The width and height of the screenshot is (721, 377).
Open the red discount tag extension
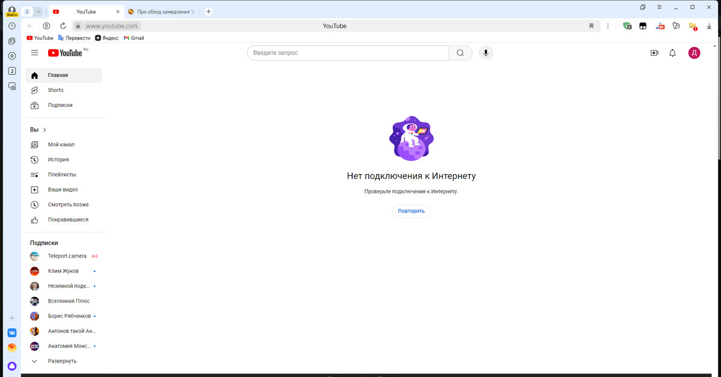click(x=660, y=26)
